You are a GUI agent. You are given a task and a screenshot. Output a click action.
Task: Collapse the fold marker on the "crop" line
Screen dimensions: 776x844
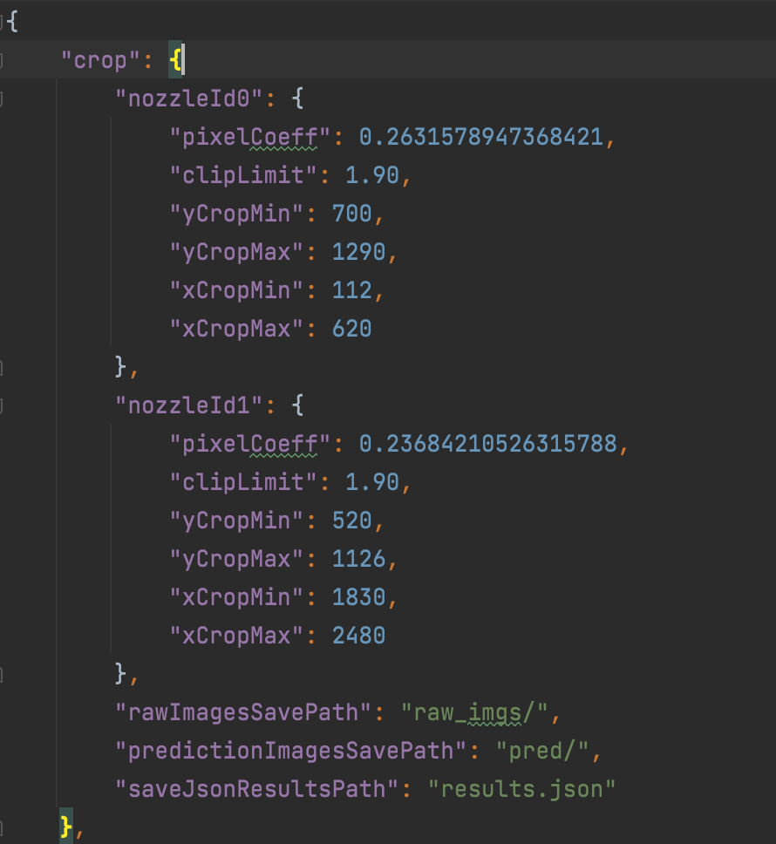pyautogui.click(x=1, y=61)
